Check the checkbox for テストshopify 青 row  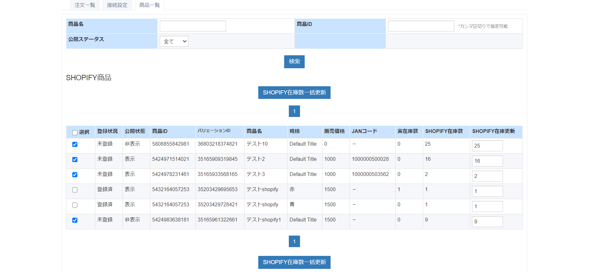pos(75,205)
